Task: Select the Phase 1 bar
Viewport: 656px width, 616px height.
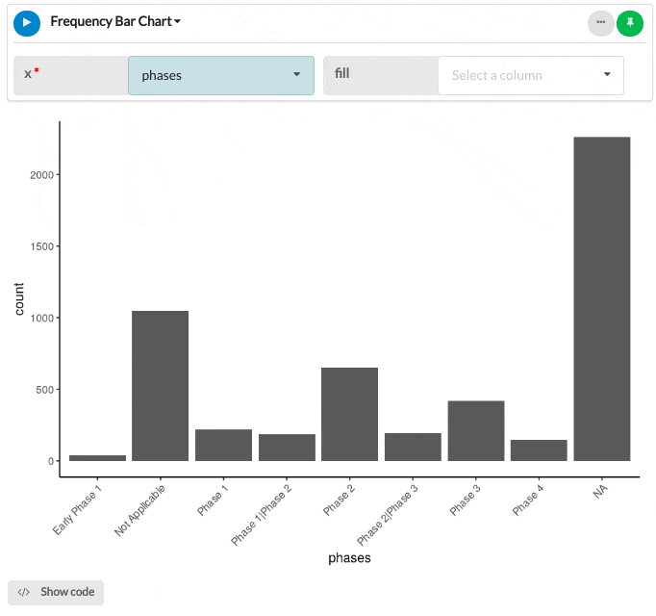Action: (x=223, y=445)
